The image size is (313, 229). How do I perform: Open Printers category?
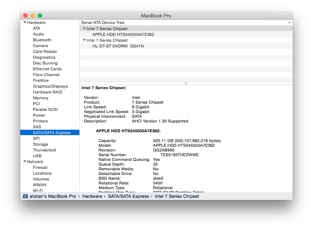click(40, 121)
